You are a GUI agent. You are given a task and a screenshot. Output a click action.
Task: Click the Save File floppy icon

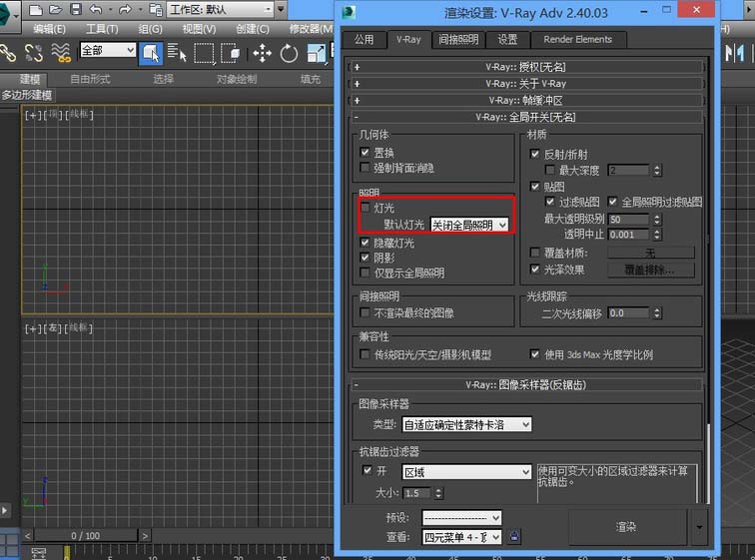point(76,9)
